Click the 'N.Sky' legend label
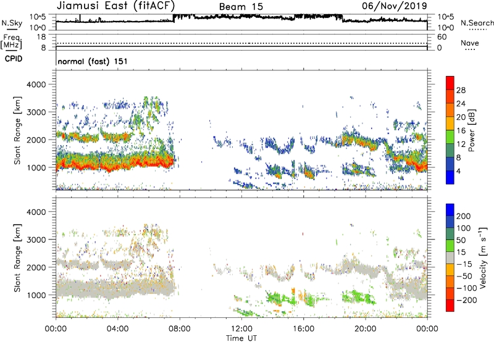The height and width of the screenshot is (342, 494). tap(12, 23)
